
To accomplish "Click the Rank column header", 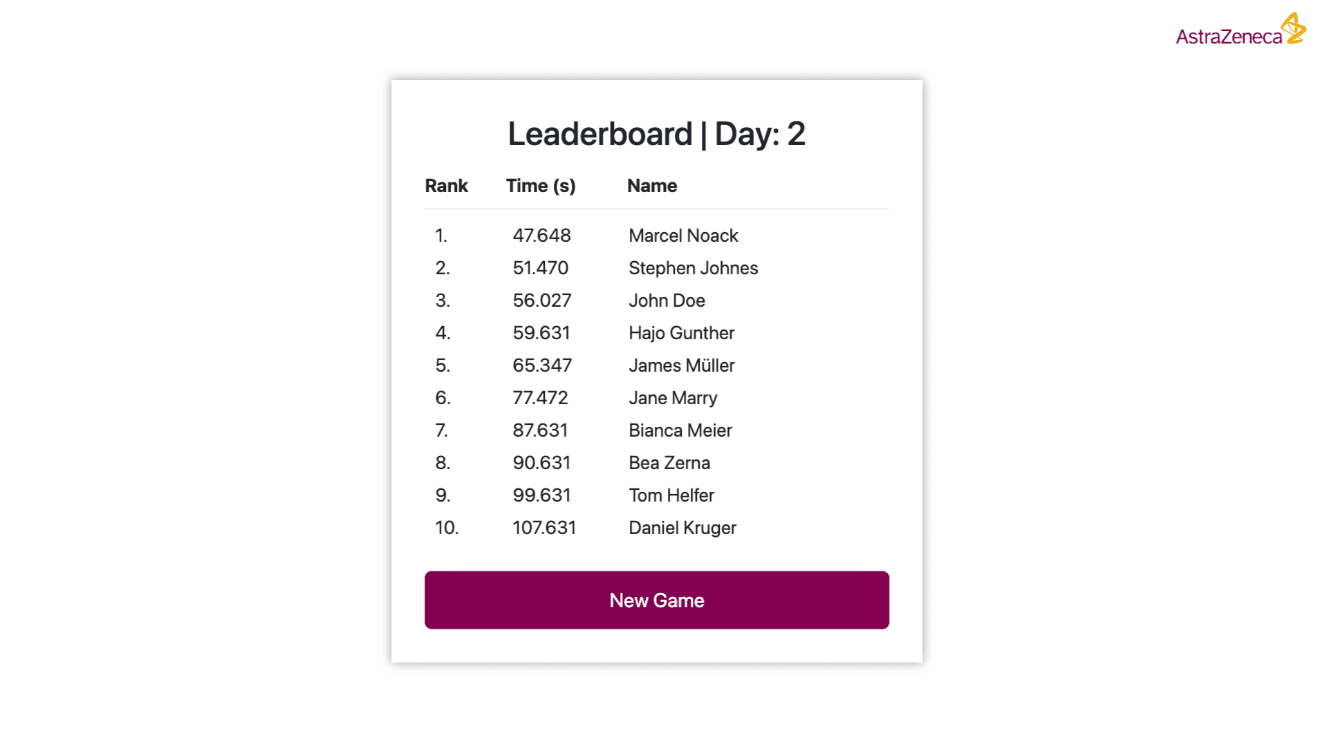I will (x=446, y=186).
